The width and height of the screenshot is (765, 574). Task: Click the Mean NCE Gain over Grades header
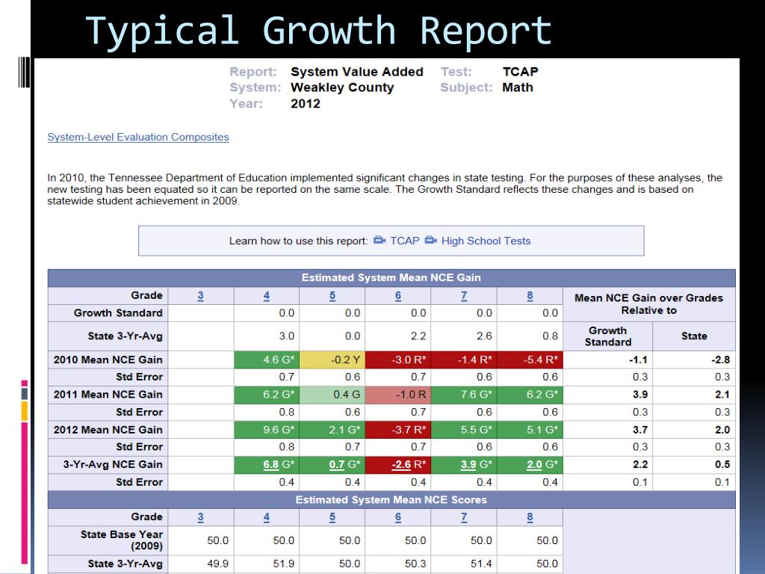tap(649, 304)
